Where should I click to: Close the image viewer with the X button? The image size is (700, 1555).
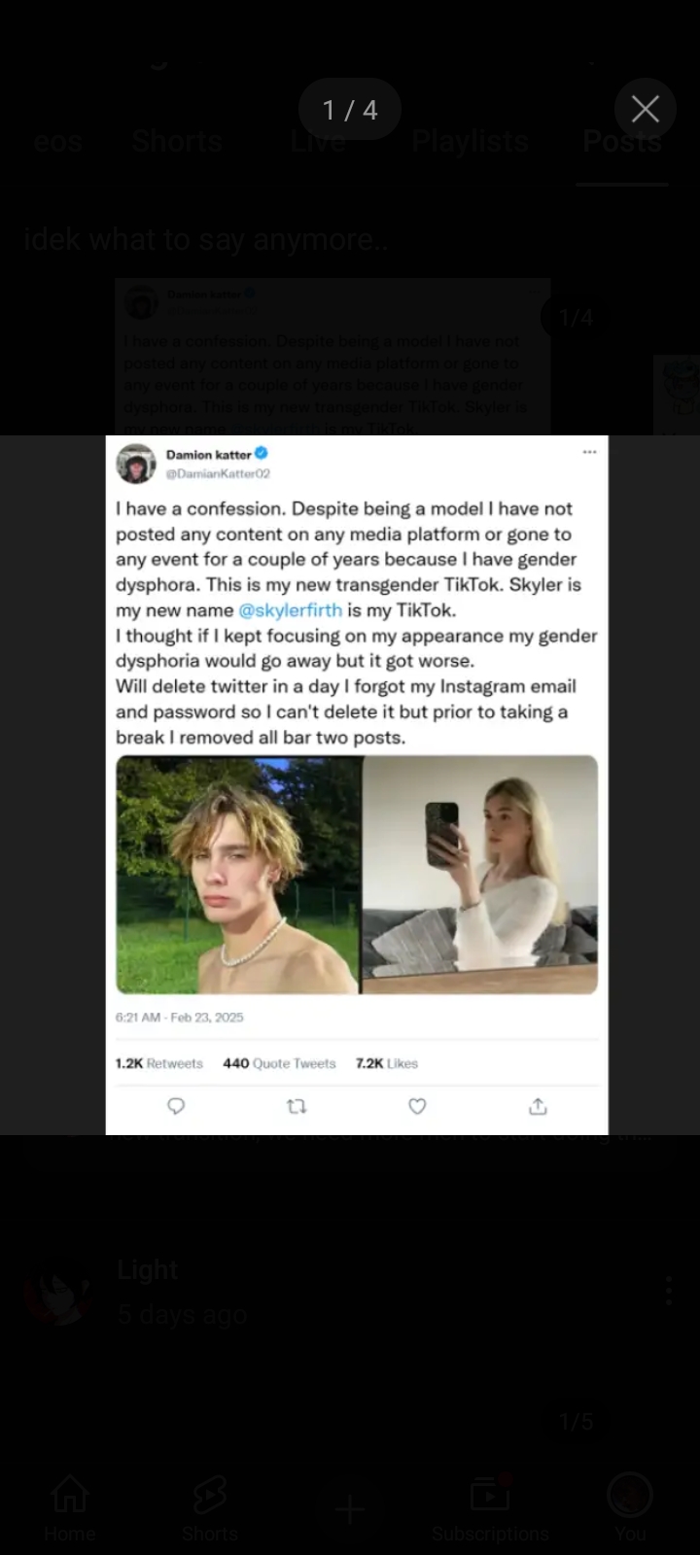(x=646, y=109)
